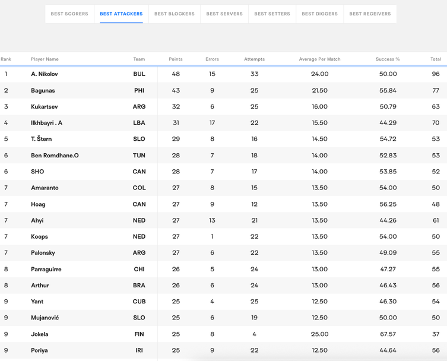Select player Bagunas in the table
447x361 pixels.
tap(43, 91)
